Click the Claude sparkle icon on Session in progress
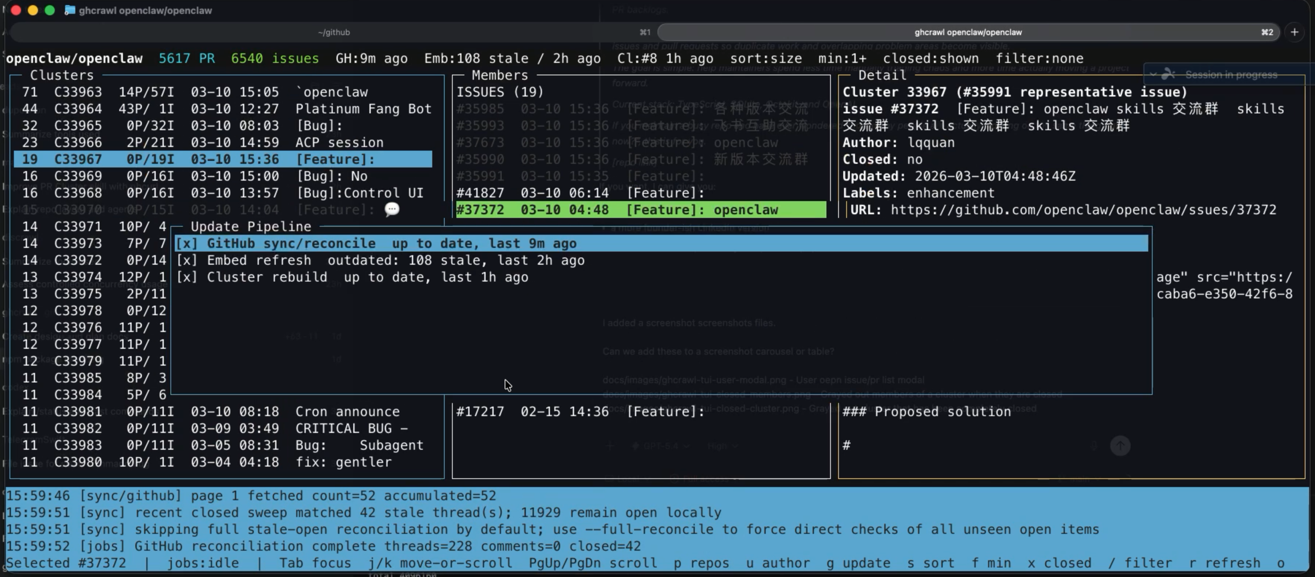The height and width of the screenshot is (577, 1315). 1169,75
